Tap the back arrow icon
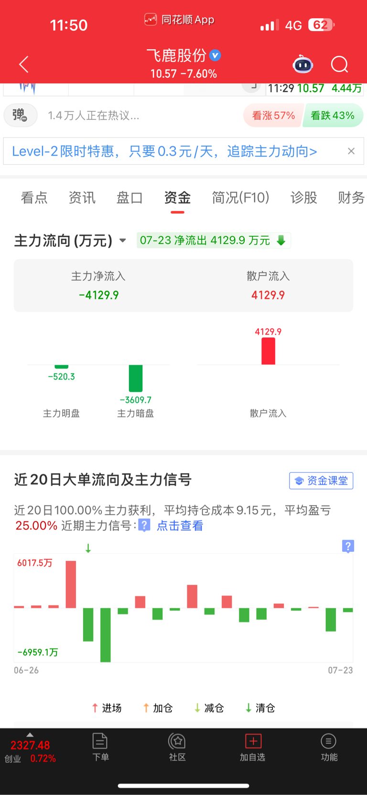The height and width of the screenshot is (795, 367). click(x=24, y=64)
